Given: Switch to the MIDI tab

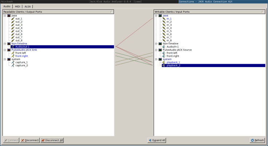Looking at the screenshot, I should [x=17, y=7].
